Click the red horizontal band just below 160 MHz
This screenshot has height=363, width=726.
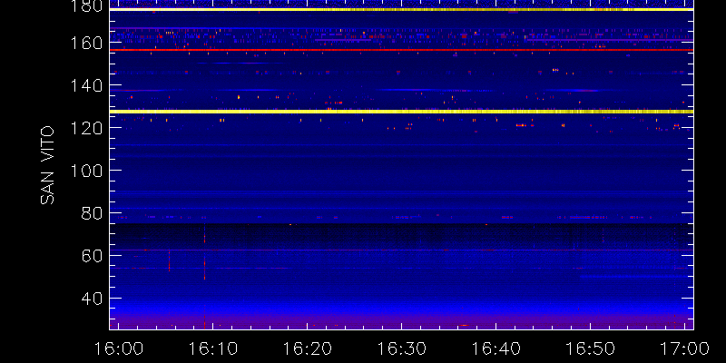click(x=401, y=50)
